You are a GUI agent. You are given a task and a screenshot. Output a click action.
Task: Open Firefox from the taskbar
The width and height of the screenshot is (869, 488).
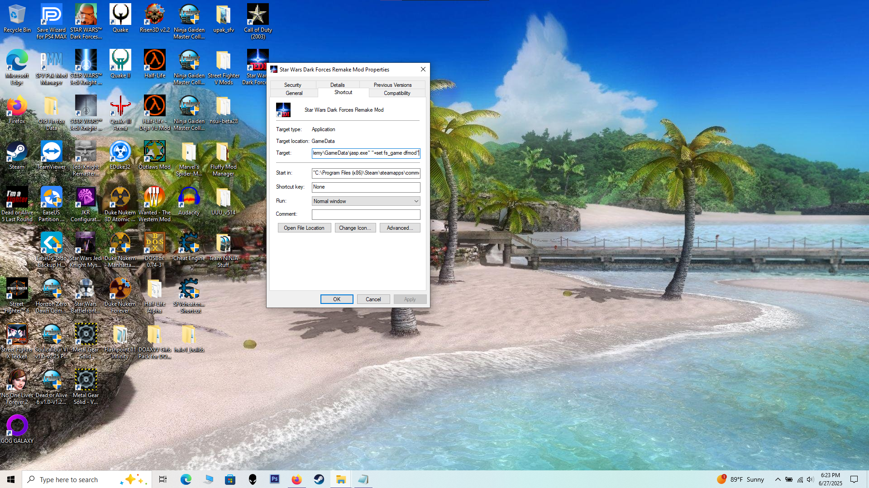pos(297,479)
